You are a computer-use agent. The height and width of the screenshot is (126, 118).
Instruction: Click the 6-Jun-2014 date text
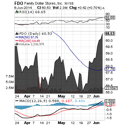23,8
